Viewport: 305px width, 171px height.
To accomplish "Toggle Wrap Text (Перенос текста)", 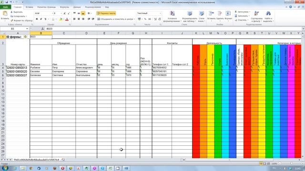I will click(x=106, y=13).
